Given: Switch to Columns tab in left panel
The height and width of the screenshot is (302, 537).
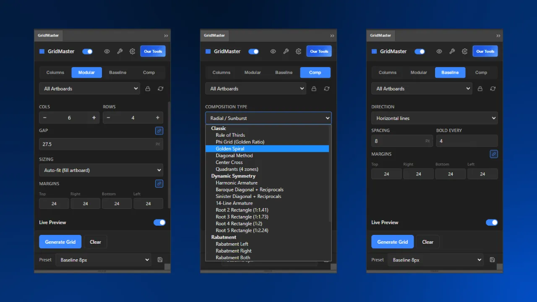Looking at the screenshot, I should coord(55,73).
